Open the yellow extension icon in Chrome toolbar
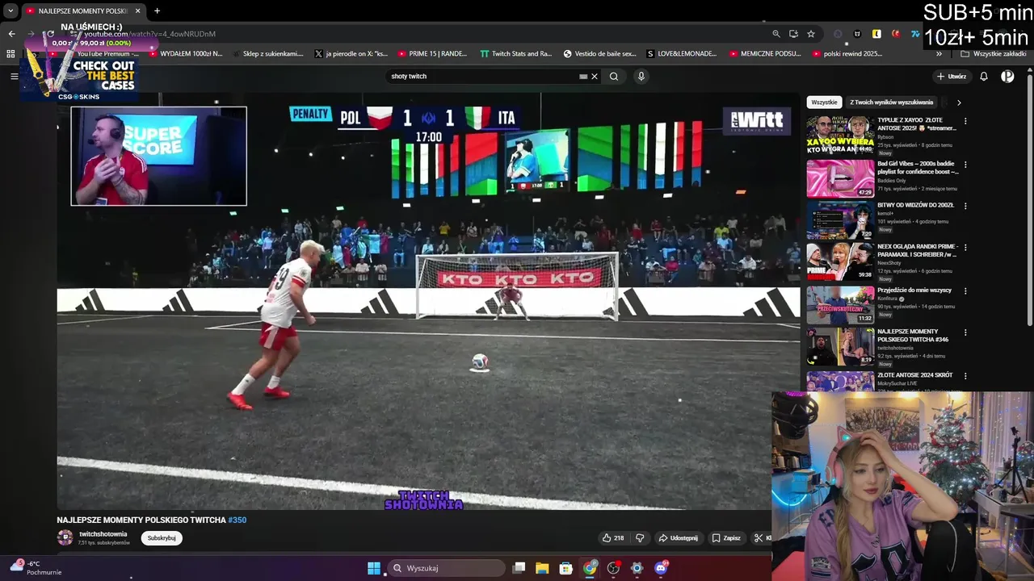This screenshot has height=581, width=1034. 876,34
